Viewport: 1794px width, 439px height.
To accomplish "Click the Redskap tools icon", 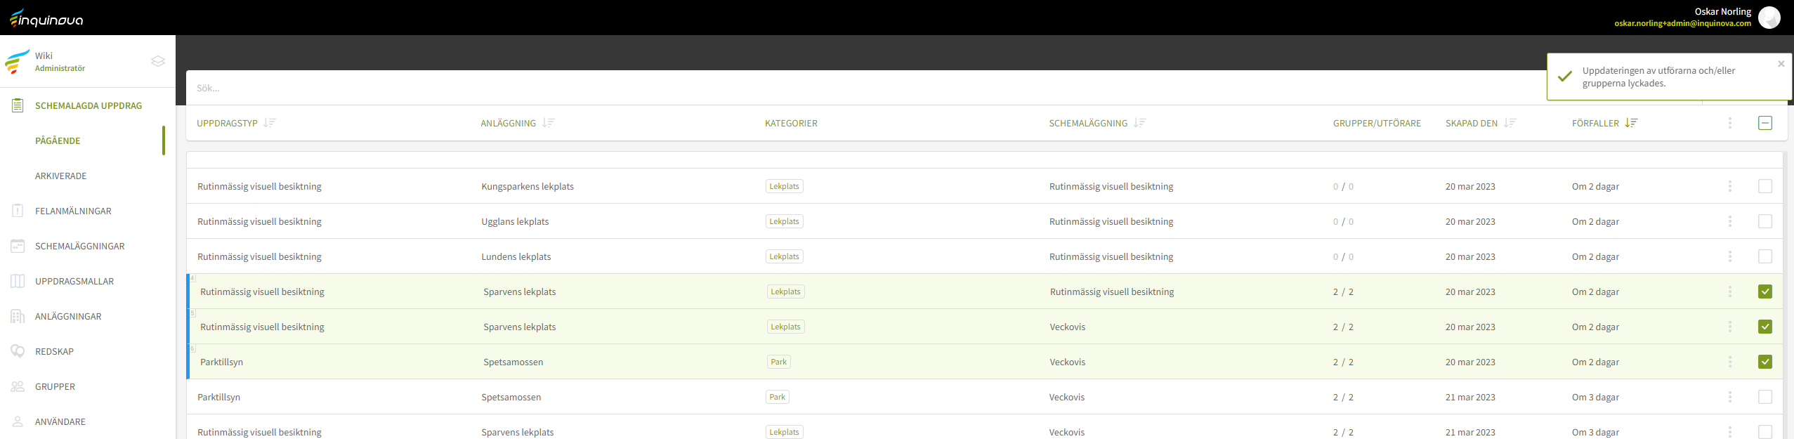I will 18,351.
